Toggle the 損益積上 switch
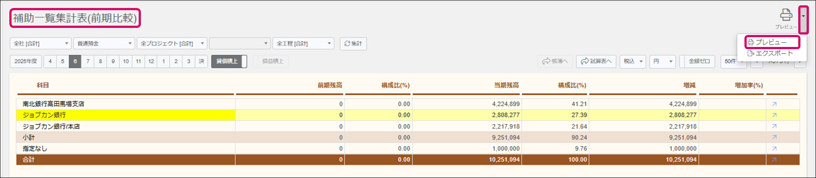 pyautogui.click(x=271, y=62)
